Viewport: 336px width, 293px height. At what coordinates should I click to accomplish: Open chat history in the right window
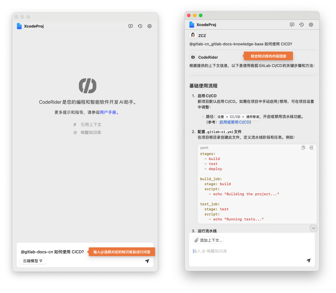click(x=302, y=25)
